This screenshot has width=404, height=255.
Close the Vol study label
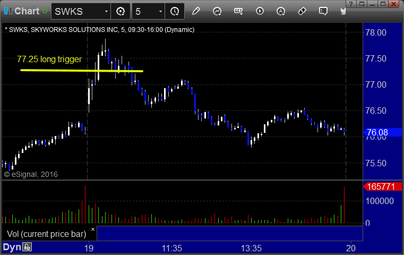93,229
